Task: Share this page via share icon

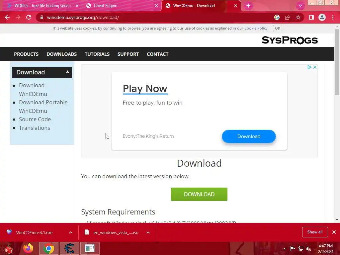Action: point(288,17)
